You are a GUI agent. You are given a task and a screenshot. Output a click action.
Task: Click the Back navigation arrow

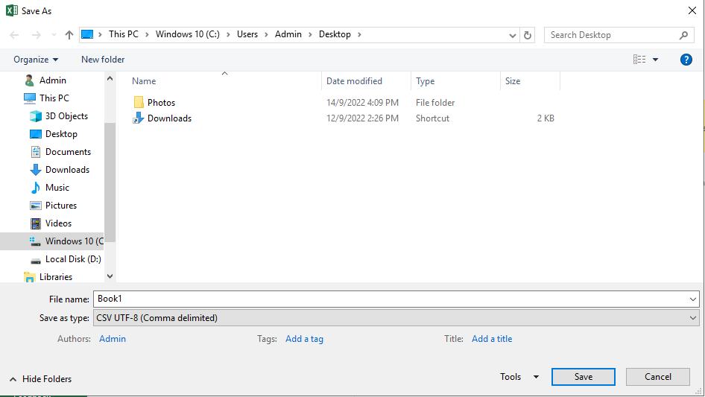(14, 34)
